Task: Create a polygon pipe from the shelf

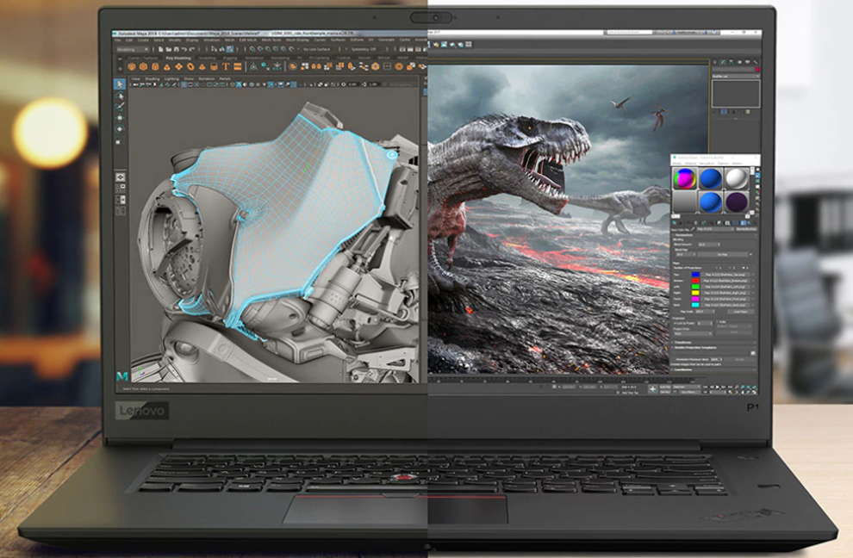Action: 215,66
